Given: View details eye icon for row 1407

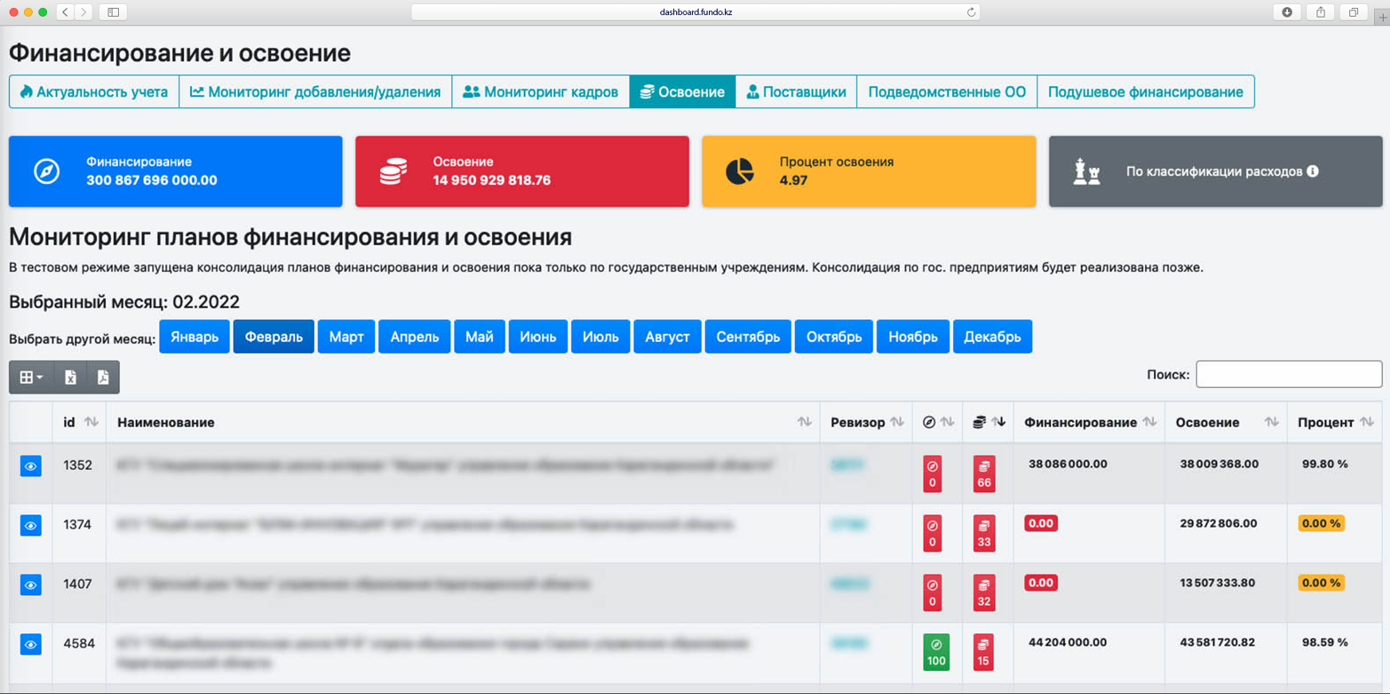Looking at the screenshot, I should [x=30, y=585].
